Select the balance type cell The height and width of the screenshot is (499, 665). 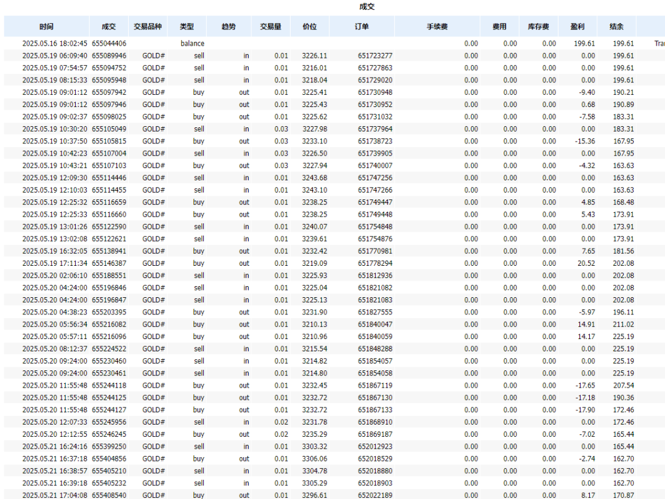[192, 43]
